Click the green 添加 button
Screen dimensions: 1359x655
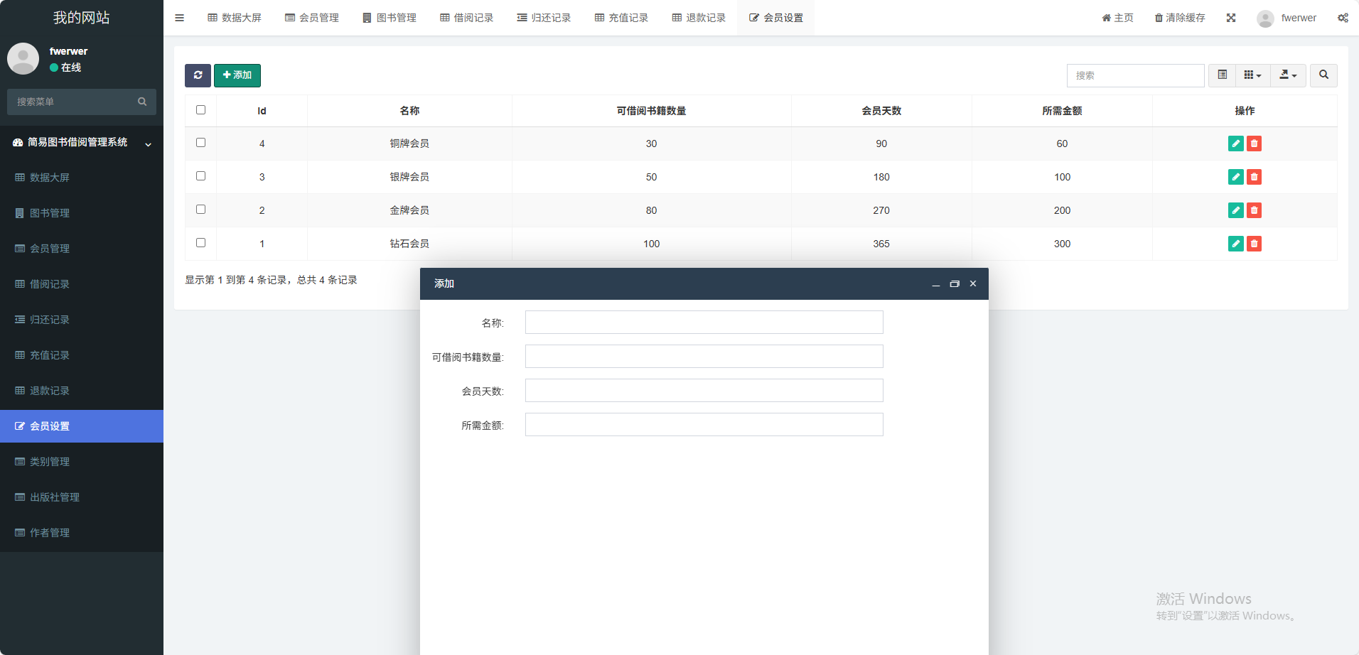237,75
